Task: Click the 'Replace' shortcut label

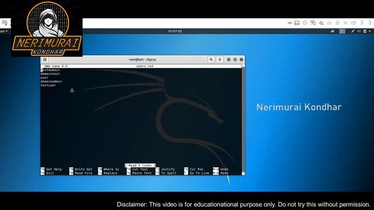Action: [110, 173]
